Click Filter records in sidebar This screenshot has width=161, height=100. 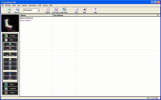pos(10,54)
